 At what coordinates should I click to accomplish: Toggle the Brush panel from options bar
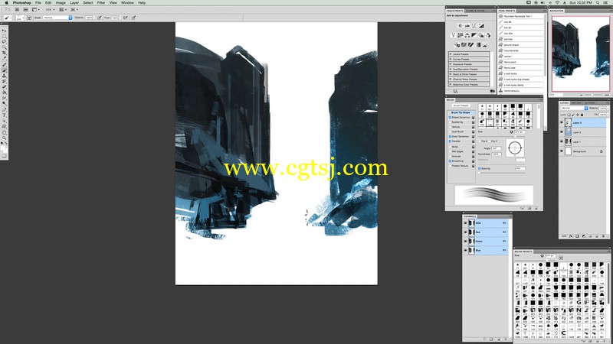[x=29, y=18]
